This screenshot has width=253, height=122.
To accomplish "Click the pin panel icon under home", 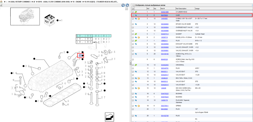I will point(1,5).
